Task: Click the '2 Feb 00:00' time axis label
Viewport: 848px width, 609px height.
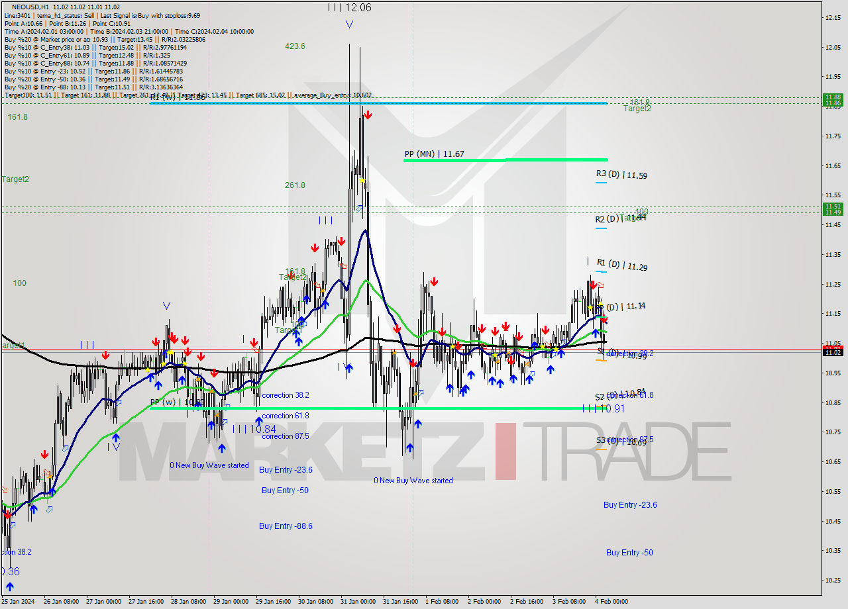Action: 484,602
